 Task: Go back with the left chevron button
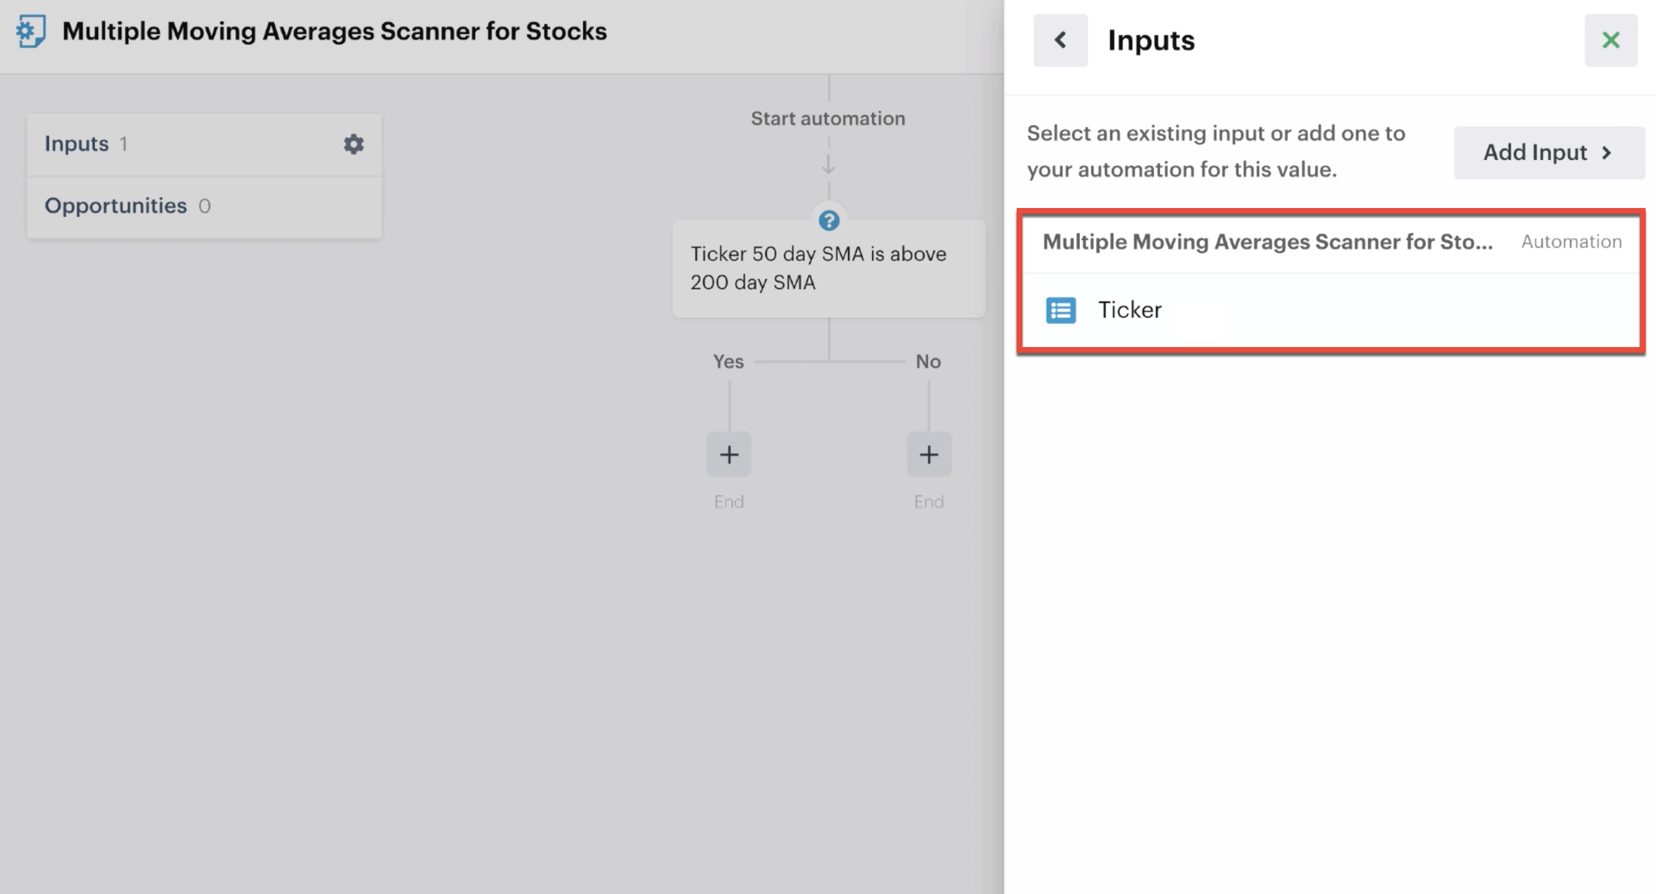(x=1061, y=40)
